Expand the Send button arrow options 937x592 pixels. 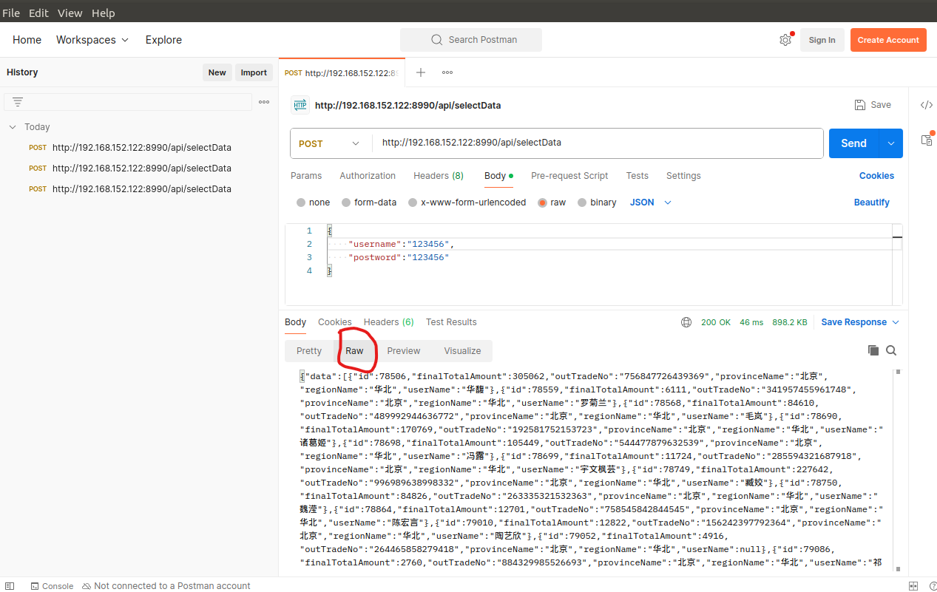pos(890,143)
